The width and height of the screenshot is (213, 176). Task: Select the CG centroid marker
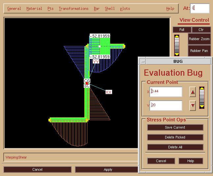click(x=87, y=81)
